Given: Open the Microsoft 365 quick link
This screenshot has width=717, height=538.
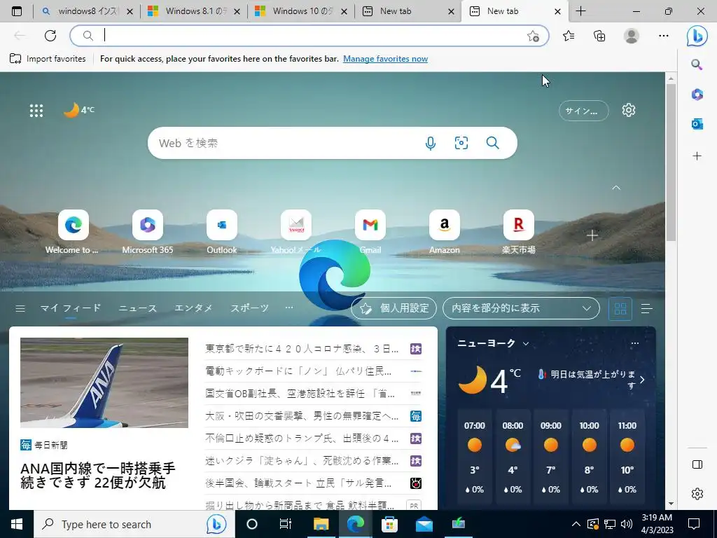Looking at the screenshot, I should [x=147, y=231].
